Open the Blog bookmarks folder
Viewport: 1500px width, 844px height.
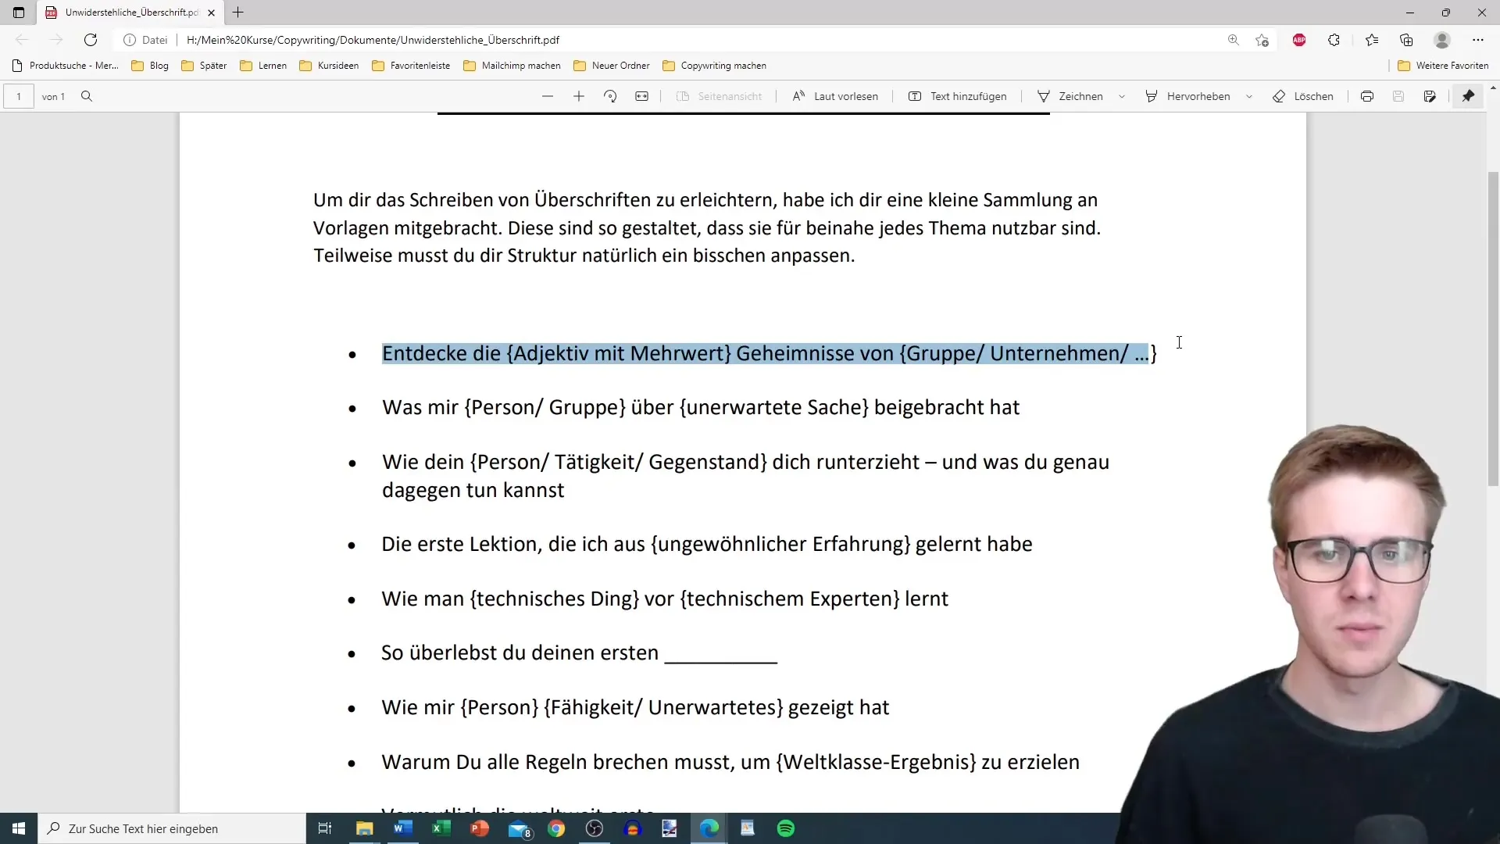[x=150, y=66]
